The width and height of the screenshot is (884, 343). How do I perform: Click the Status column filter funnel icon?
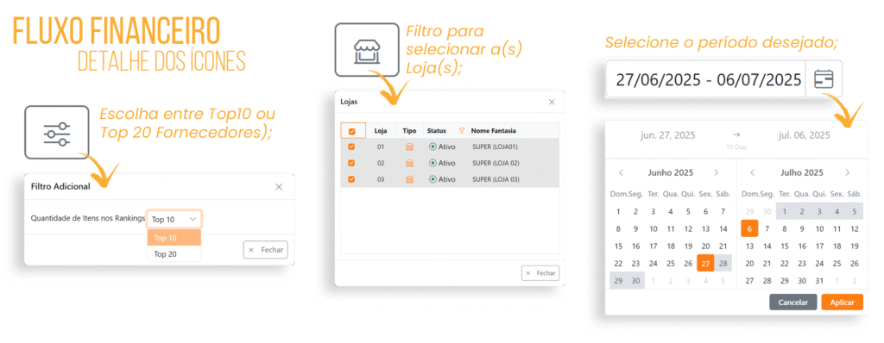pyautogui.click(x=462, y=131)
